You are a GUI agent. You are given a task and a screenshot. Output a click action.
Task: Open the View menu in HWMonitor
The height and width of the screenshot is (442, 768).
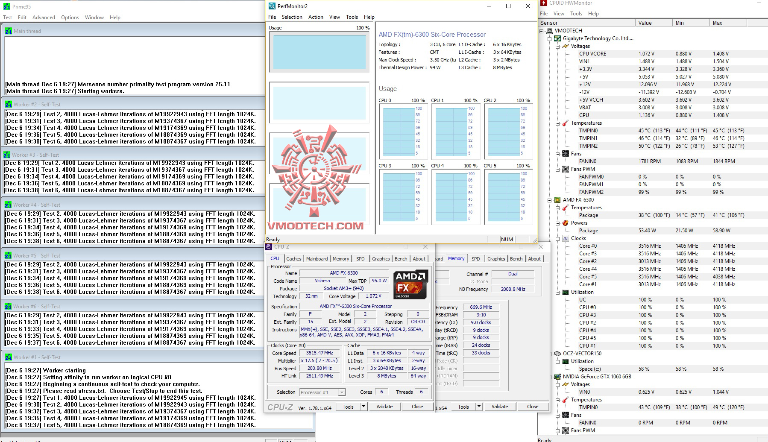[x=559, y=14]
